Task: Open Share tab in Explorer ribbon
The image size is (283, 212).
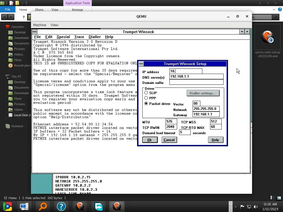Action: 39,10
